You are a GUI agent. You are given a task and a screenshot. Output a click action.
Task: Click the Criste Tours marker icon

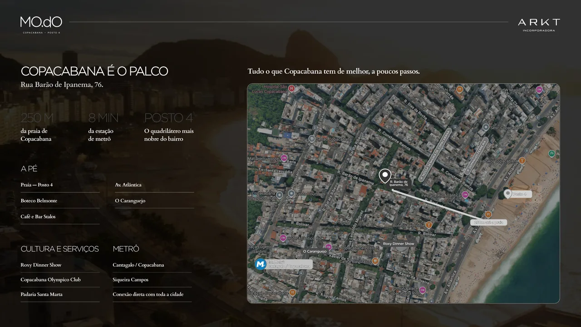tap(291, 193)
